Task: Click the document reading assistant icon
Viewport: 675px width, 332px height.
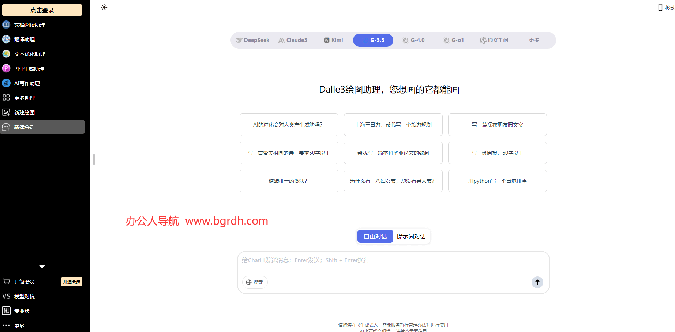Action: click(x=6, y=25)
